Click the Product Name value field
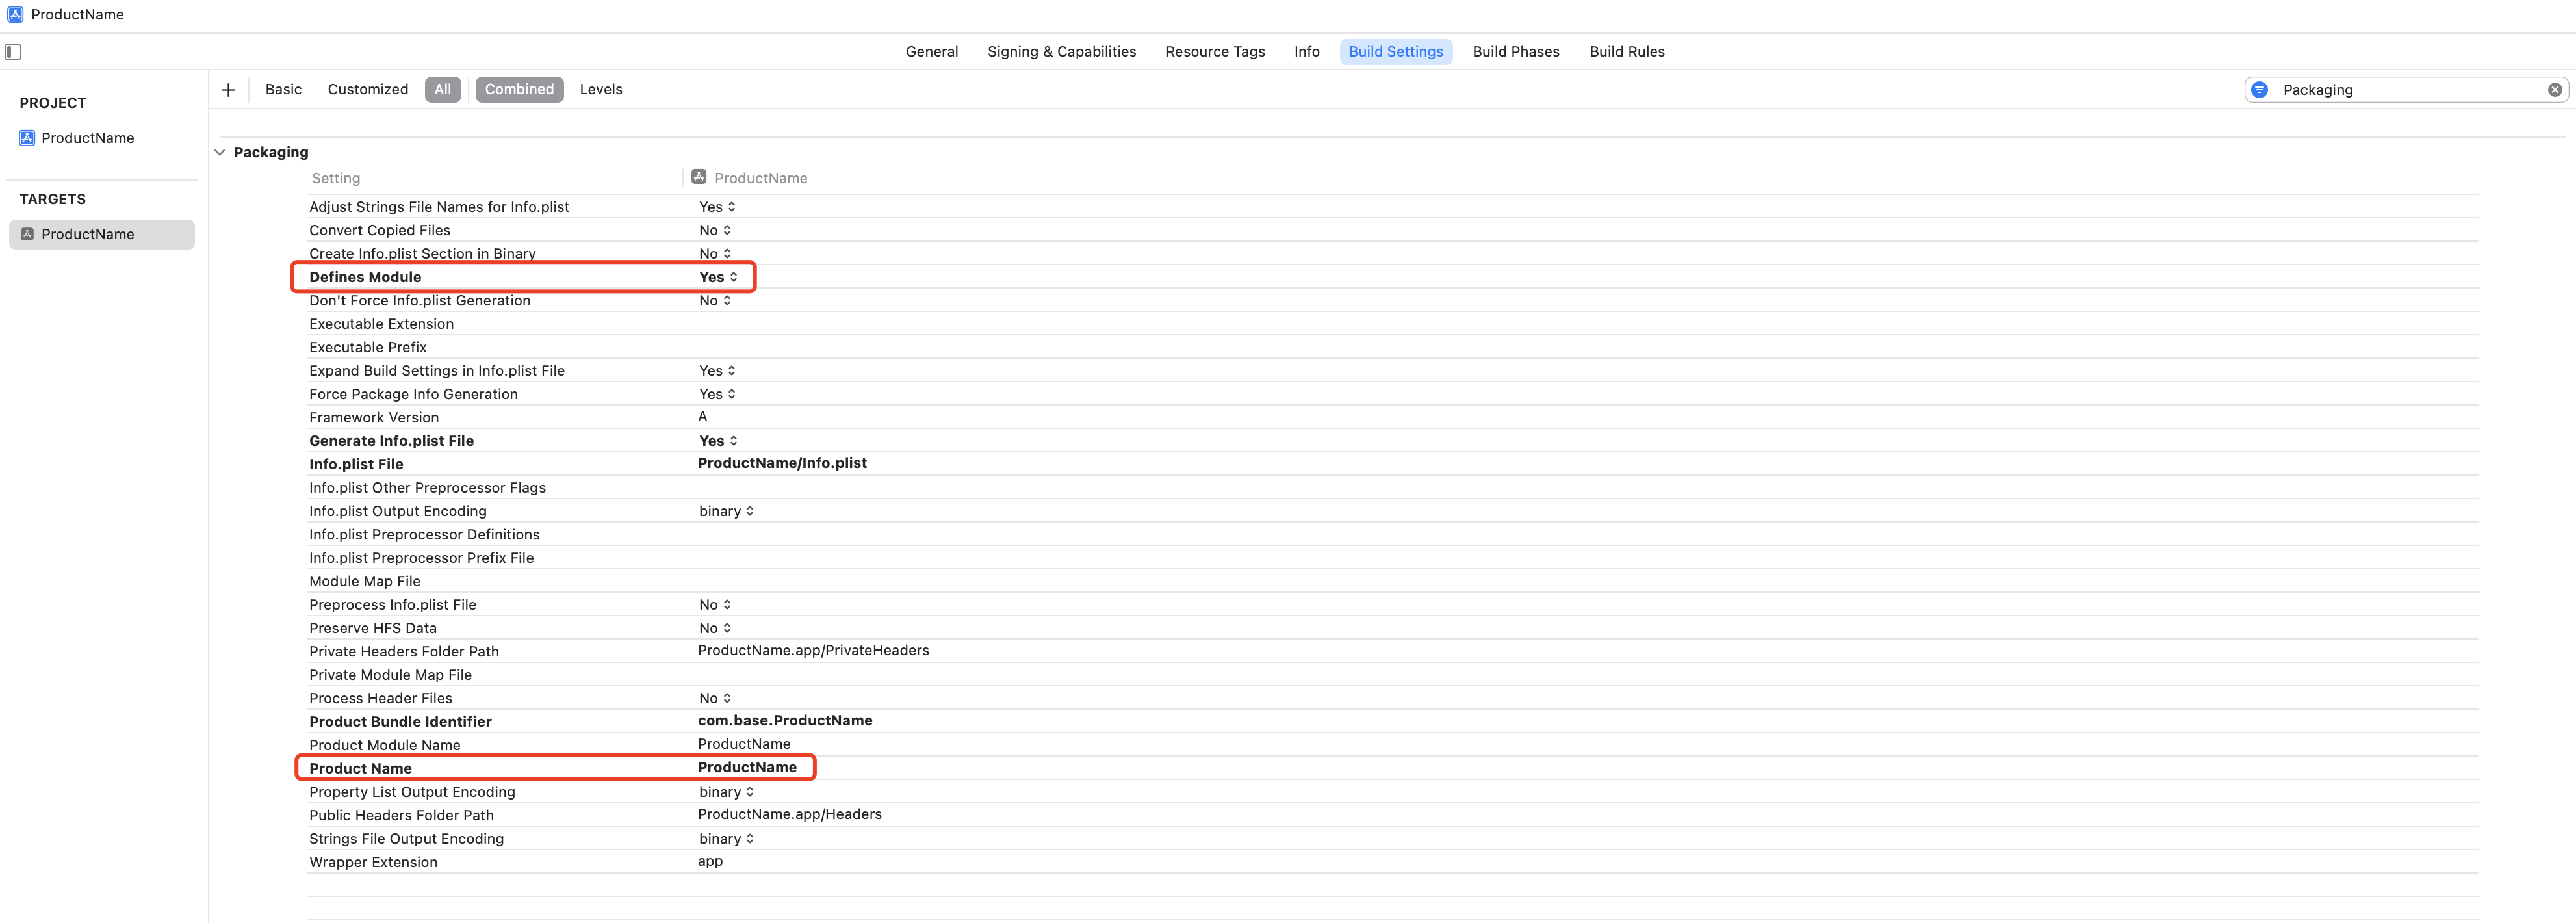 tap(747, 768)
